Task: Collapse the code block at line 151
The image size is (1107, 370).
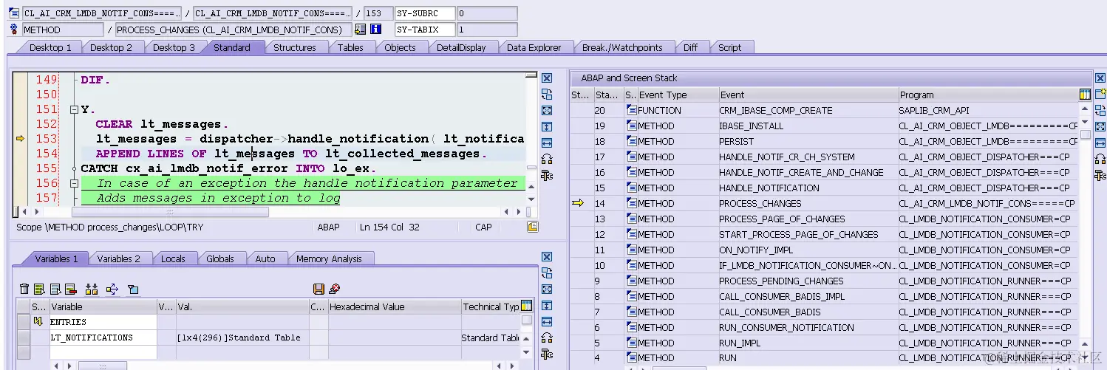Action: tap(74, 109)
